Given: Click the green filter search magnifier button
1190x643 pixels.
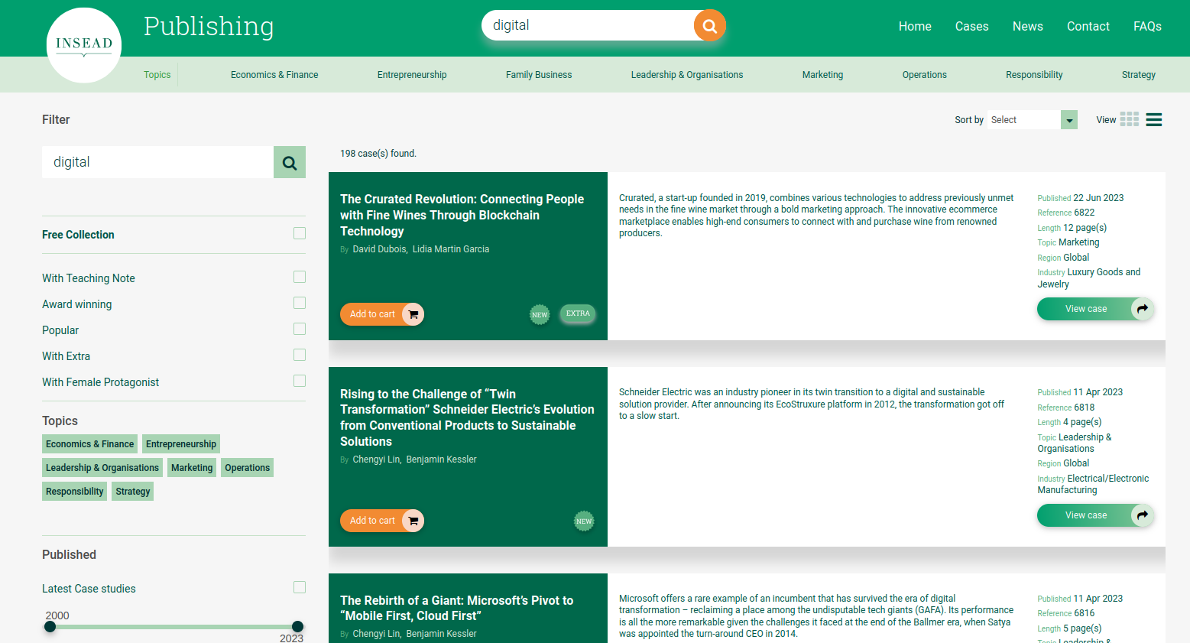Looking at the screenshot, I should point(290,162).
